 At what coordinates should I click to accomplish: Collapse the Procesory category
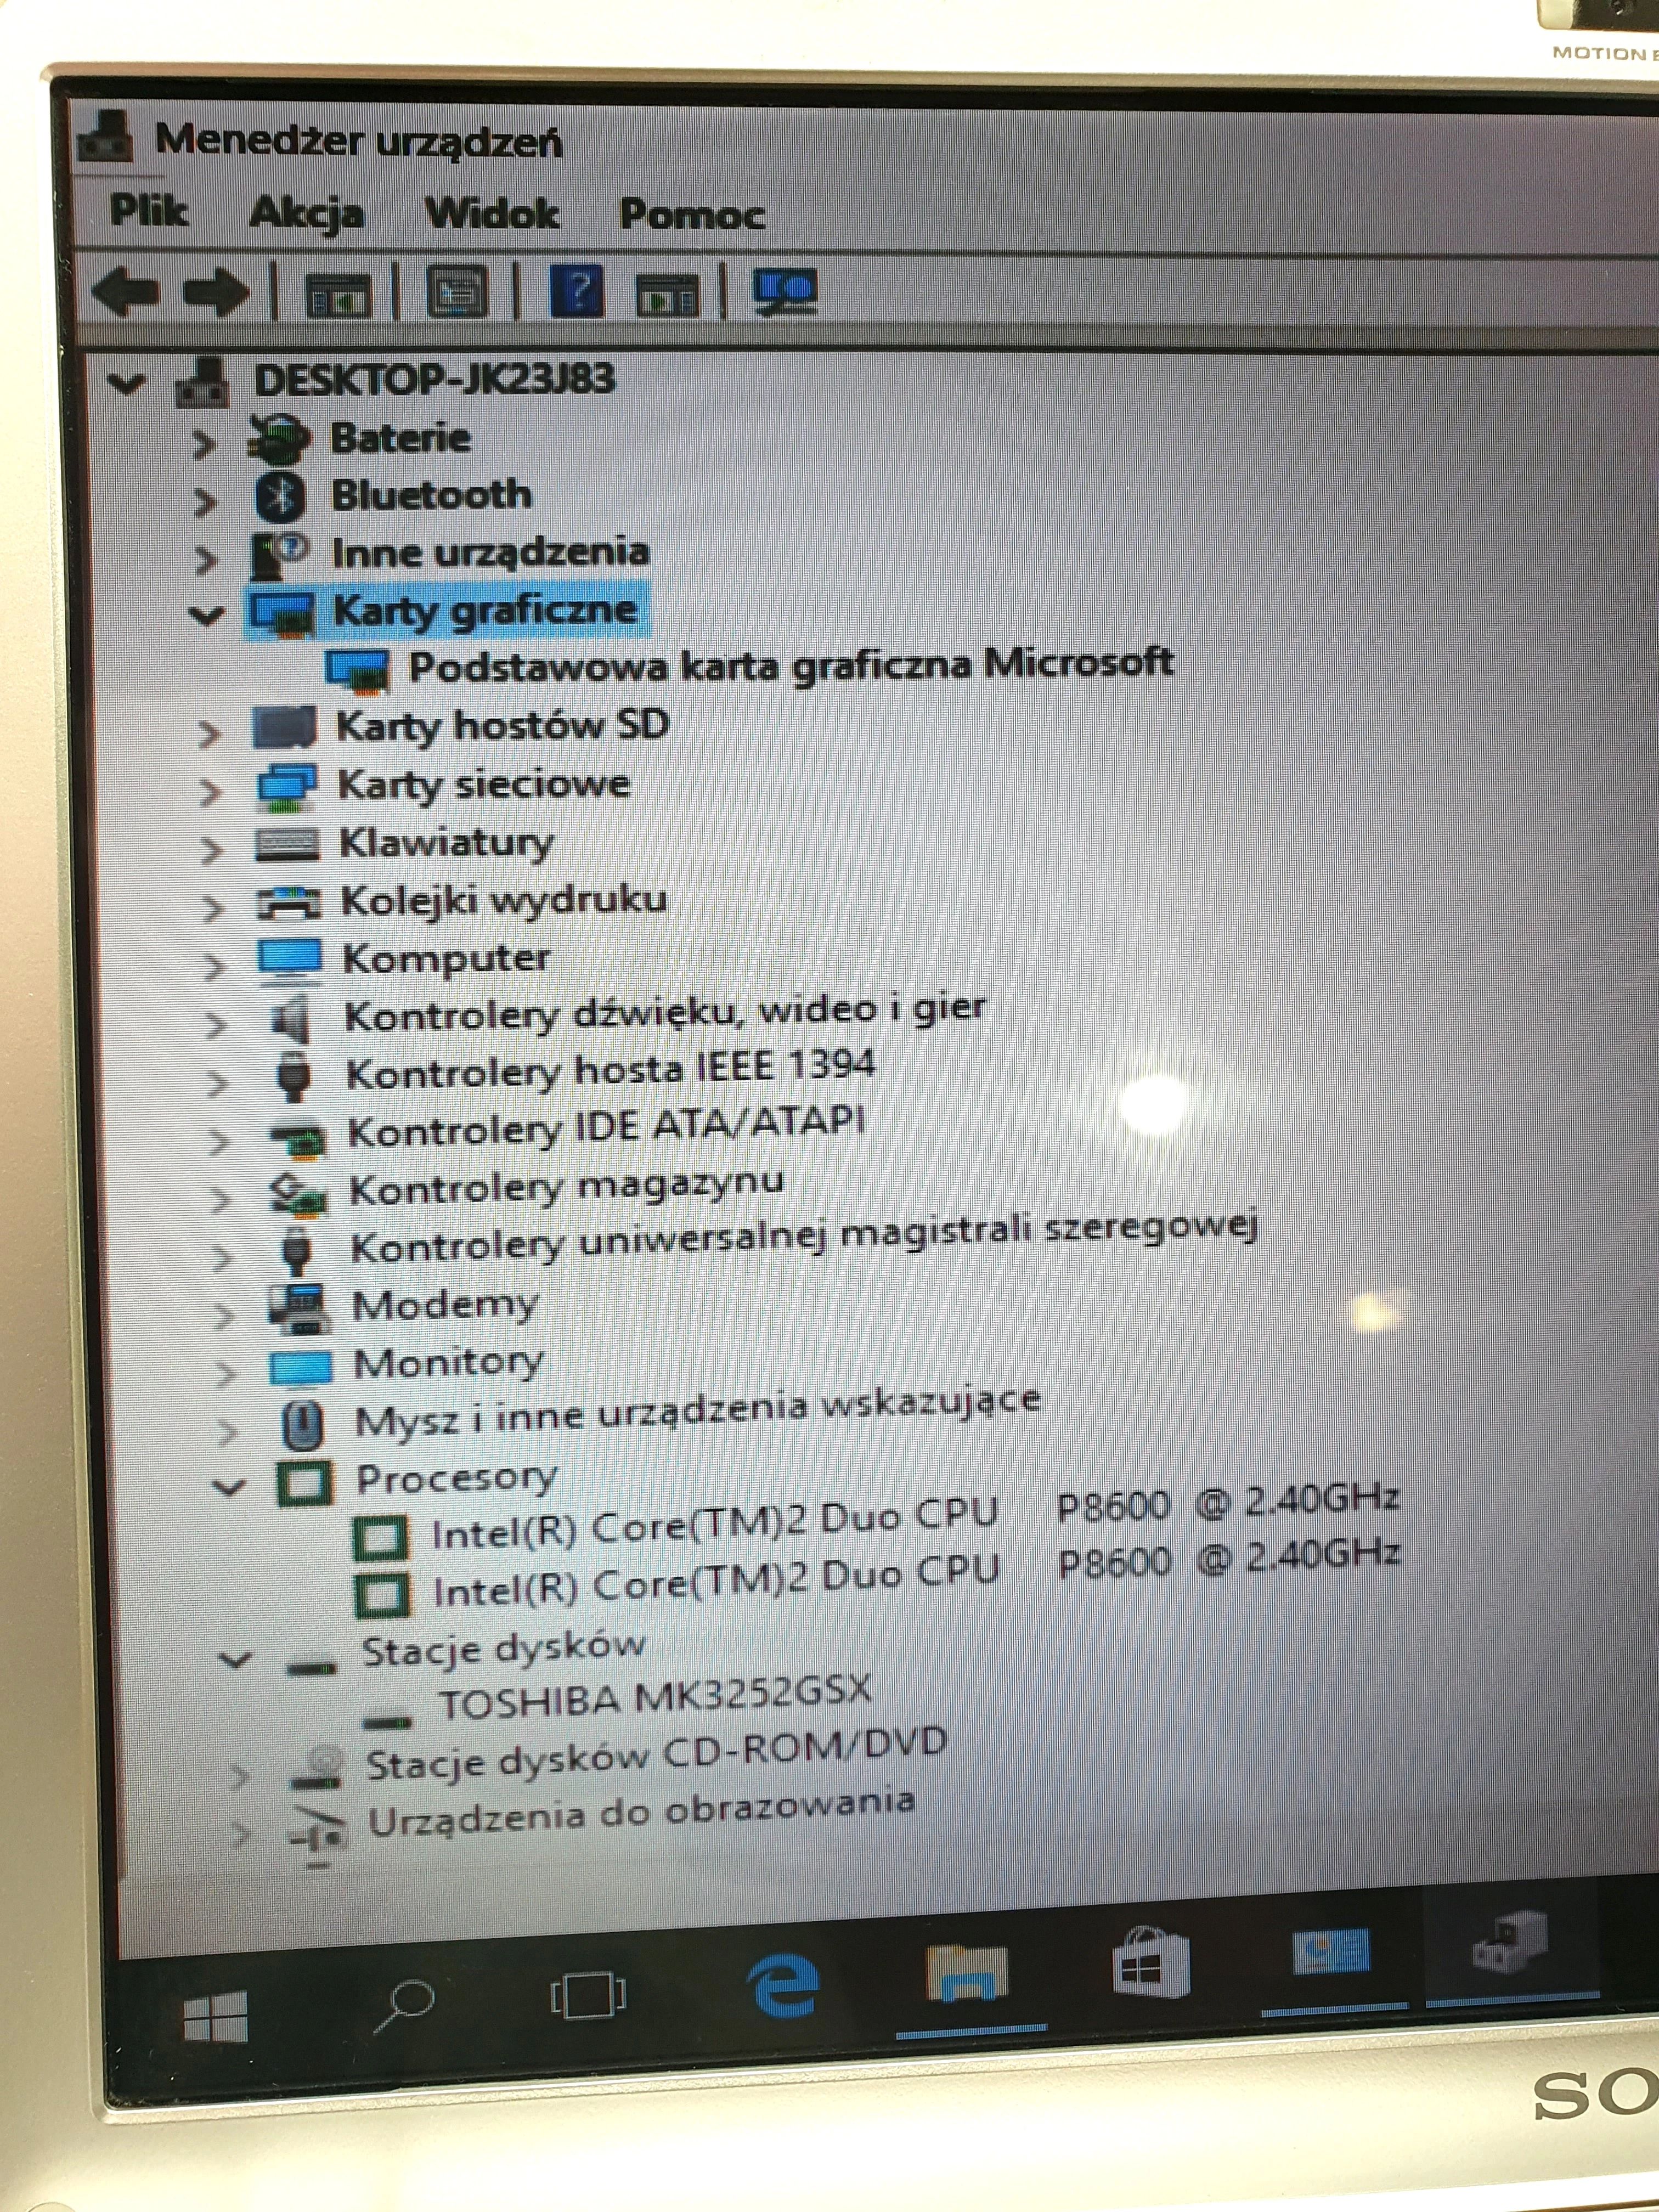coord(229,1487)
